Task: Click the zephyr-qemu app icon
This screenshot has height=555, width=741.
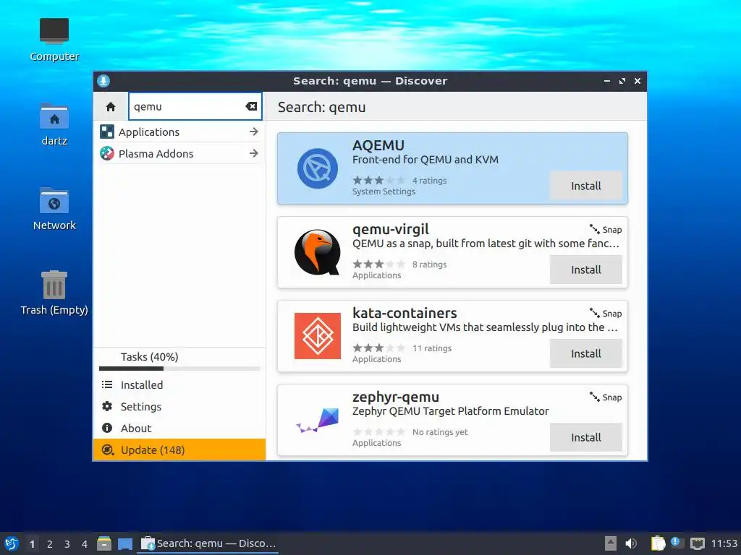Action: click(318, 420)
